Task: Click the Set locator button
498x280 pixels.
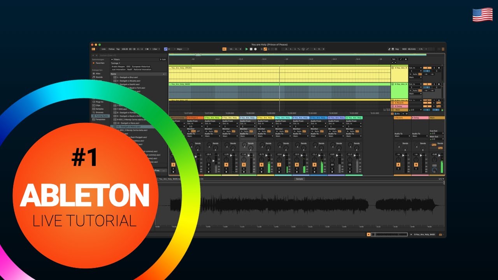Action: pos(394,59)
